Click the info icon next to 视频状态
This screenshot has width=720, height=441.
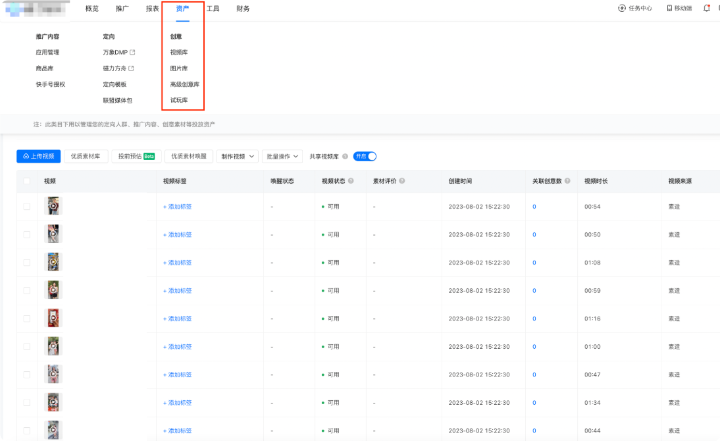tap(351, 181)
